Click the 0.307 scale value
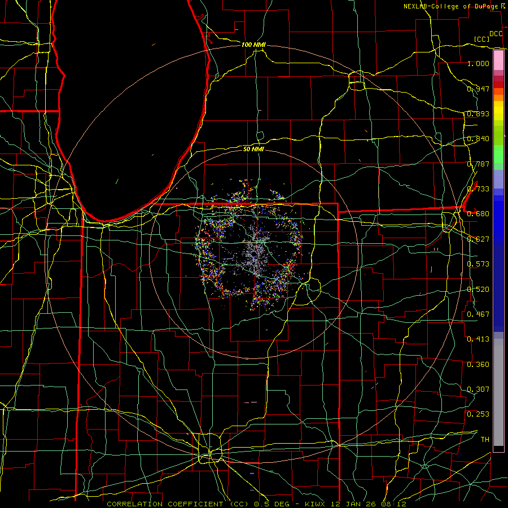The height and width of the screenshot is (508, 508). (478, 389)
